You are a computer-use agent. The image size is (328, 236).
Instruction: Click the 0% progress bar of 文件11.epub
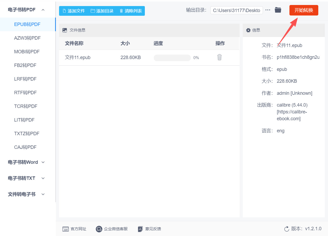tap(172, 57)
